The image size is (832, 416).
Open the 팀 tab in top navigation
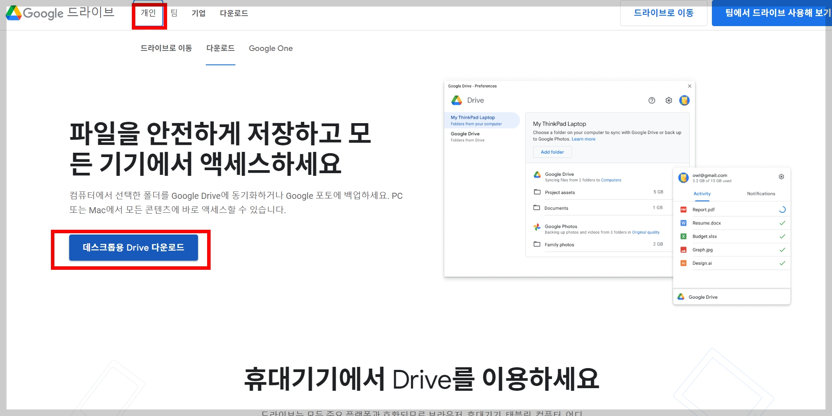point(174,13)
